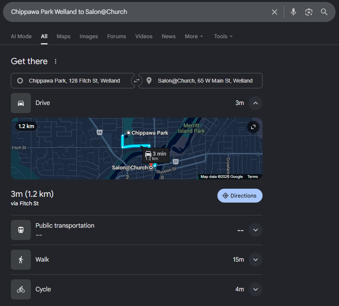Click the magnifying glass search icon
Image resolution: width=339 pixels, height=306 pixels.
[324, 12]
